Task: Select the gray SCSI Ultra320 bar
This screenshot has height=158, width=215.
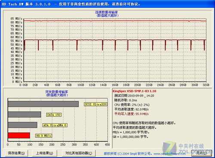Action: pyautogui.click(x=43, y=104)
